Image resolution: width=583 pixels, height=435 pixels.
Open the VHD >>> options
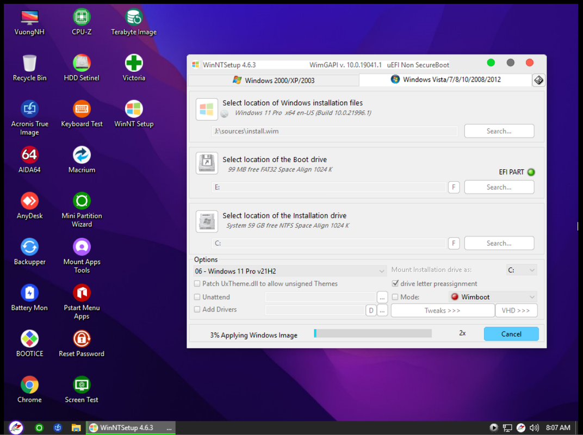pyautogui.click(x=516, y=310)
